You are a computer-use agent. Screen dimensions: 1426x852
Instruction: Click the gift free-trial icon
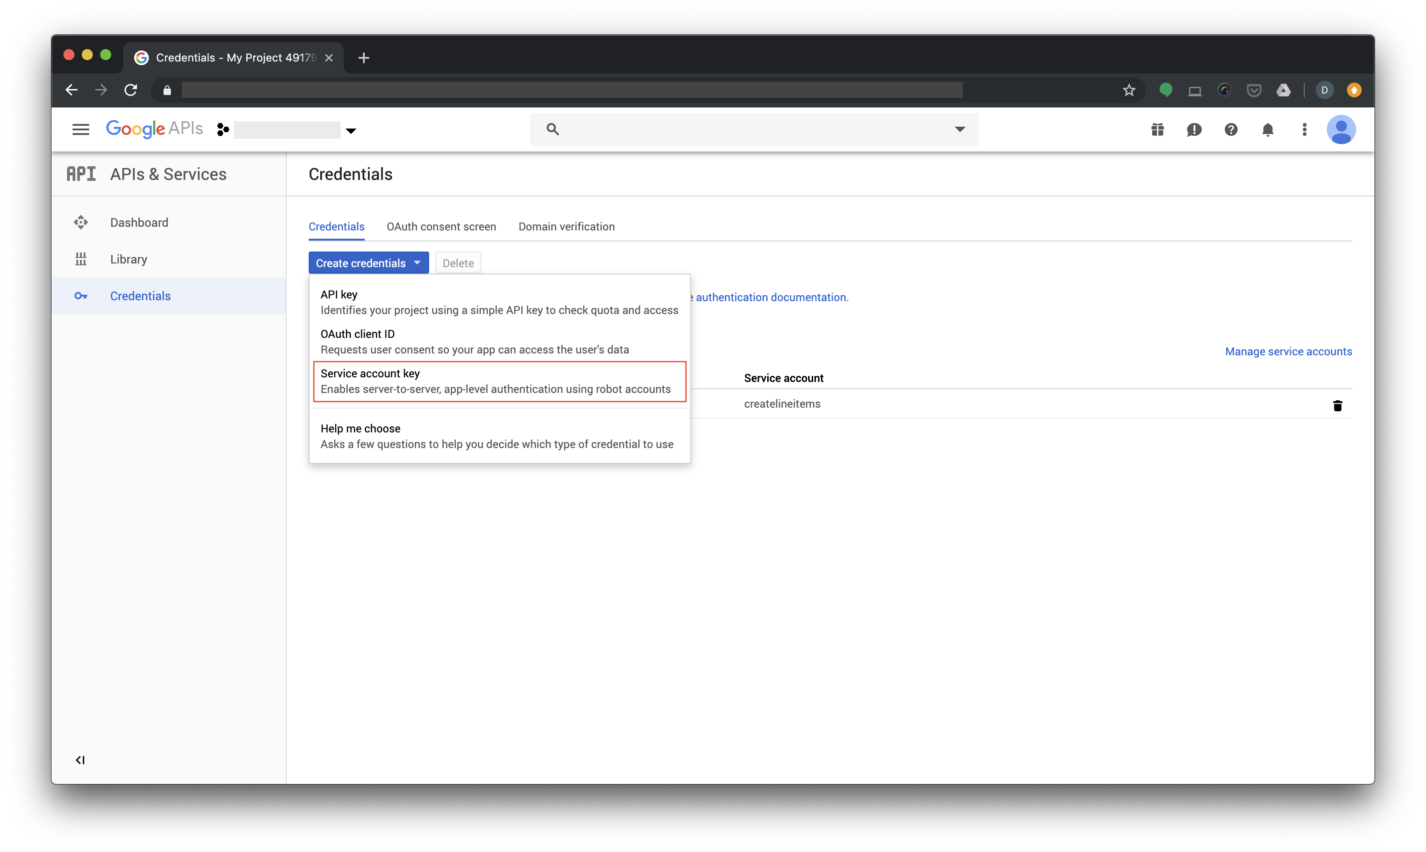pyautogui.click(x=1157, y=130)
